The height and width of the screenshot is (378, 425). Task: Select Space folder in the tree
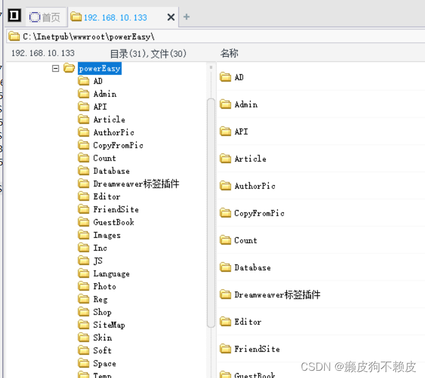[104, 364]
